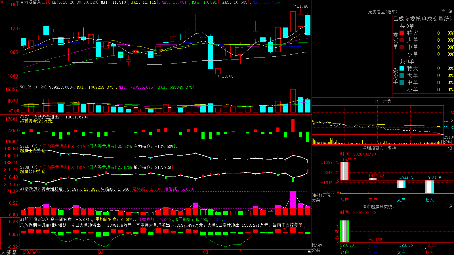Click the X100 volume multiplier box
Image resolution: width=454 pixels, height=255 pixels.
(x=14, y=111)
